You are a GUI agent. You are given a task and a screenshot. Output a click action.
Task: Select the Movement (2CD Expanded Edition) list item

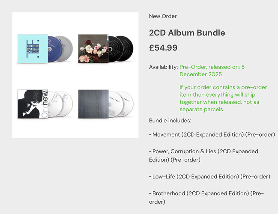(x=212, y=134)
